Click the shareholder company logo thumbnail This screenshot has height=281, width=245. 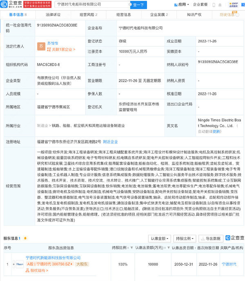coord(18,264)
